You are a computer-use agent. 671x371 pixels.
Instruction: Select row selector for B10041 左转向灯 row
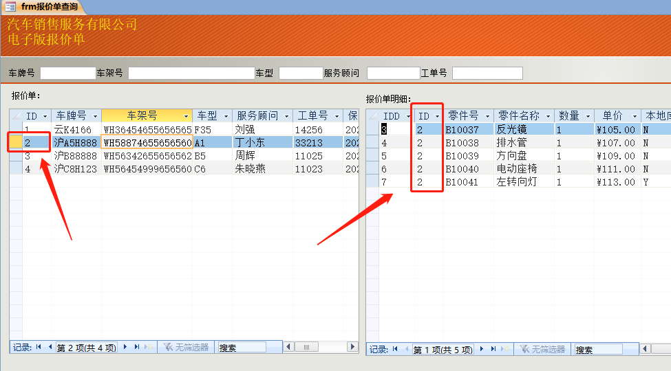(373, 181)
